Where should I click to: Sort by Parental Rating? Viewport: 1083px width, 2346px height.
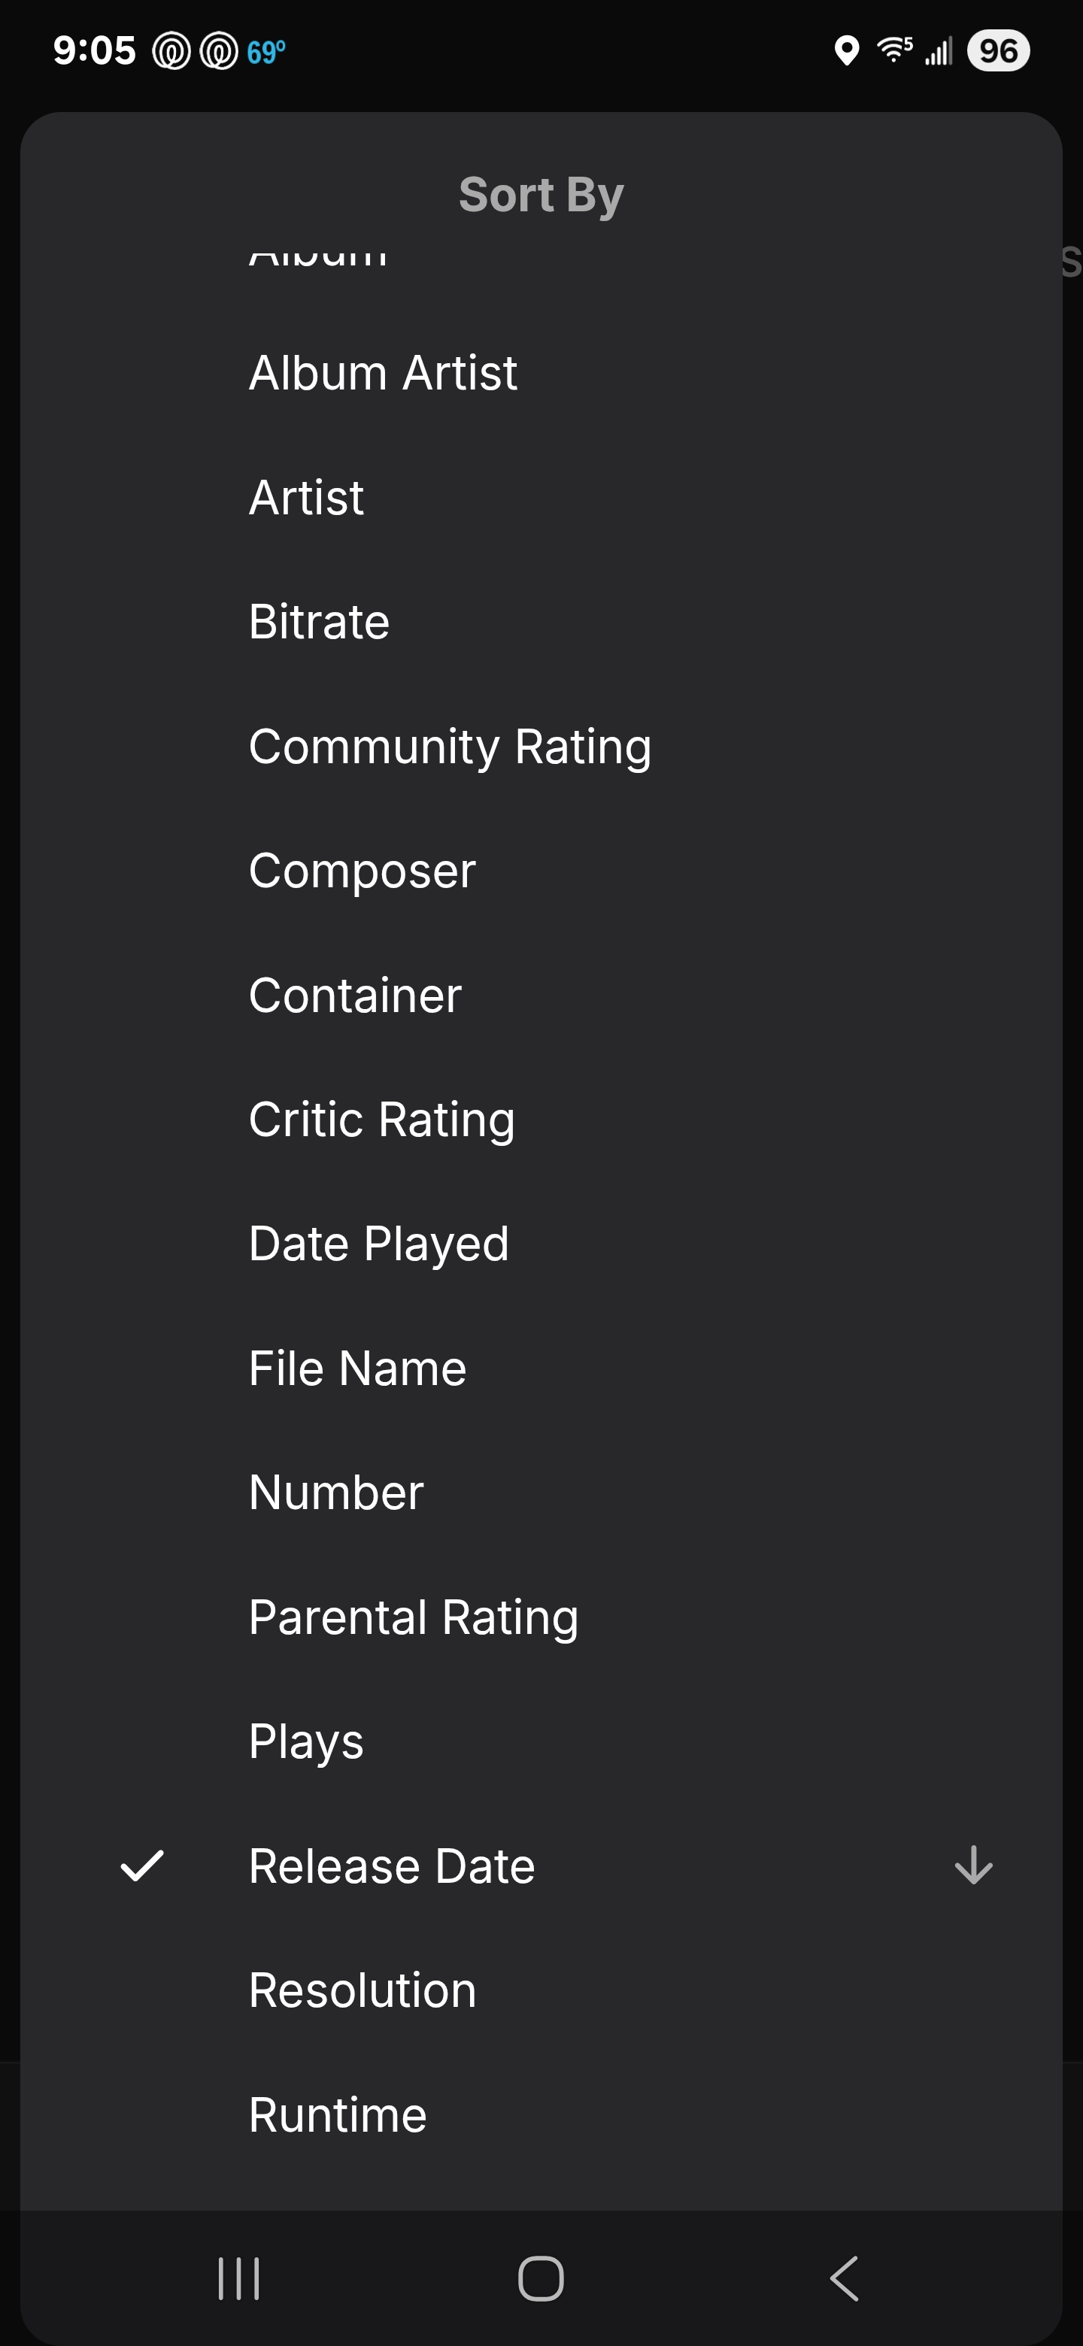pos(414,1617)
